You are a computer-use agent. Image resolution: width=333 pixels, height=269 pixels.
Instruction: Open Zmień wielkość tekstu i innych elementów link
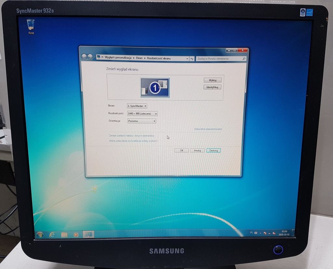132,136
